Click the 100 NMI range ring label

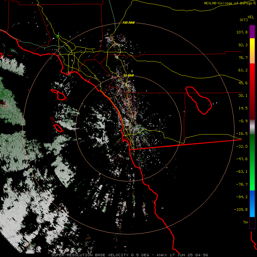(x=128, y=23)
